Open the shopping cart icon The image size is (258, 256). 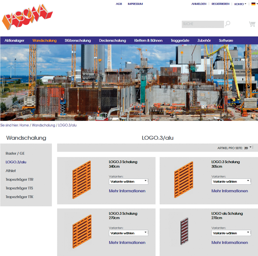[252, 24]
